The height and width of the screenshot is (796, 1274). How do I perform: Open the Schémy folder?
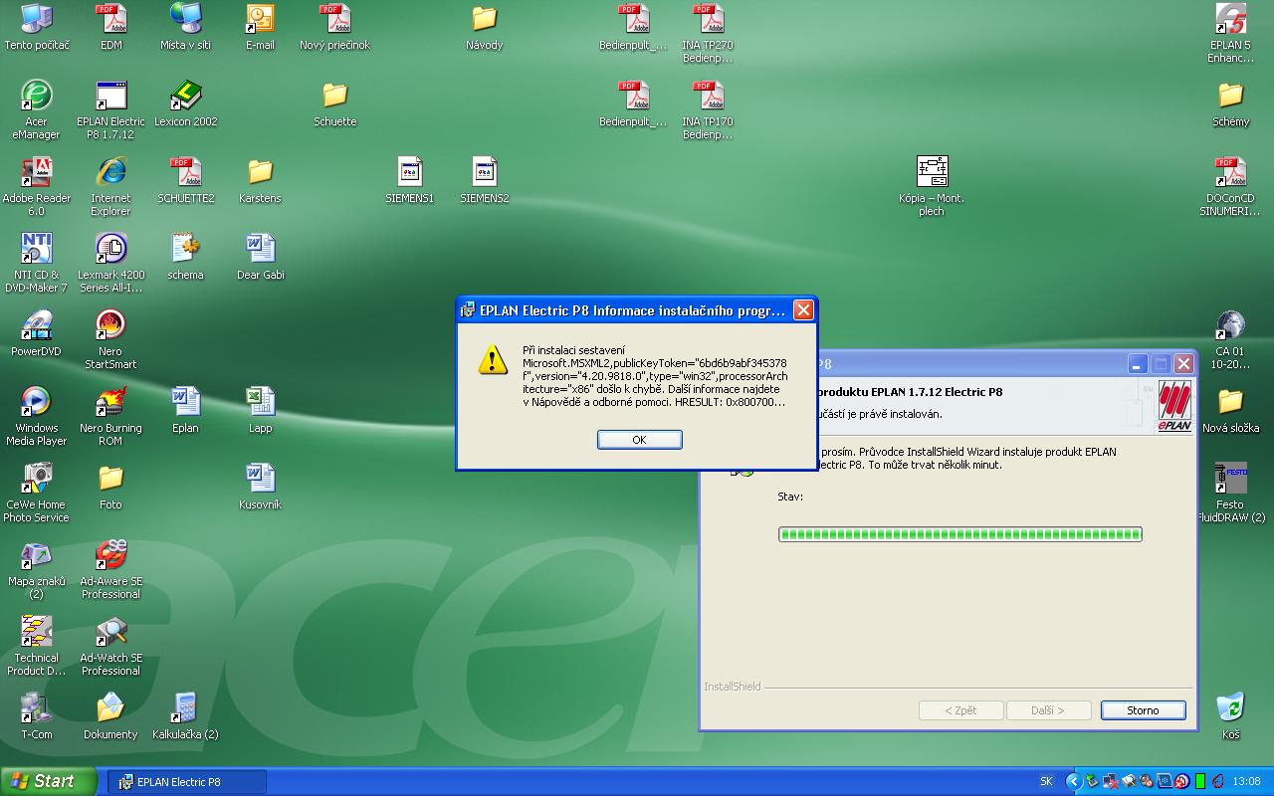tap(1230, 103)
